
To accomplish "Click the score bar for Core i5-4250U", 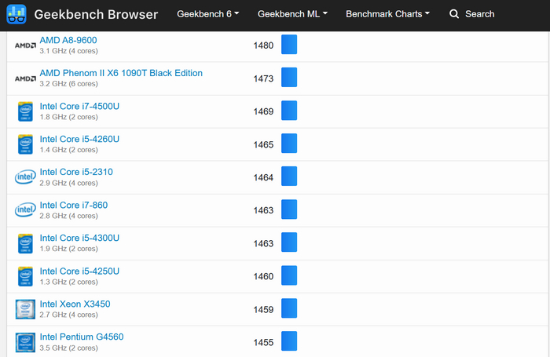I will 289,275.
